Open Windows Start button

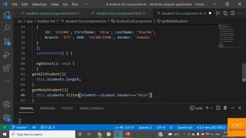(5, 134)
